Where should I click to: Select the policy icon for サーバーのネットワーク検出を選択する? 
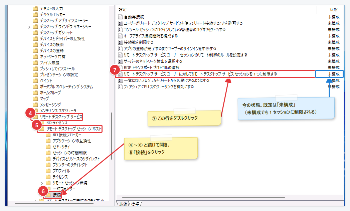(120, 61)
